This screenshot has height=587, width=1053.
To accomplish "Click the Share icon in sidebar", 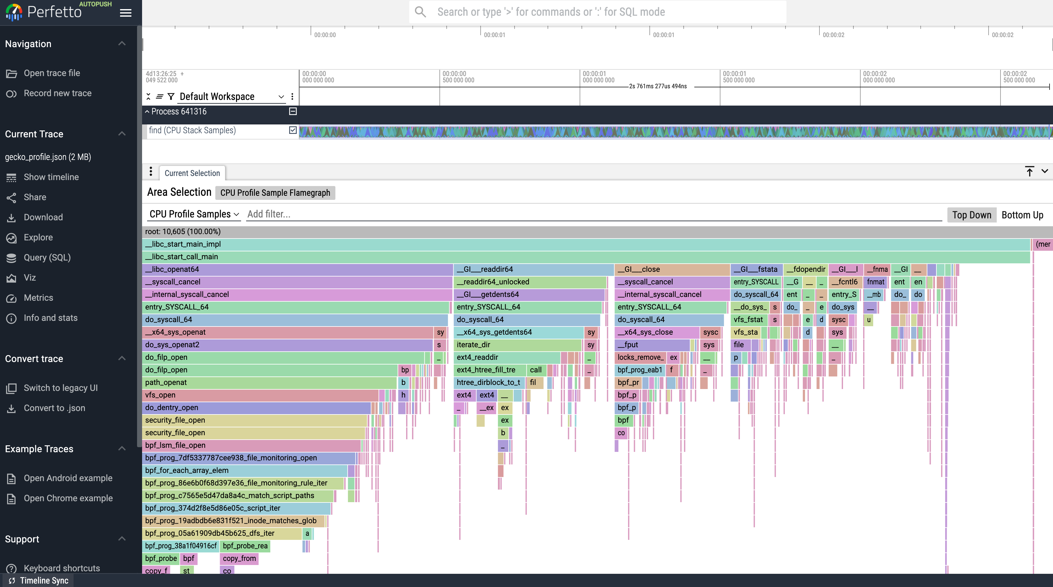I will click(11, 197).
